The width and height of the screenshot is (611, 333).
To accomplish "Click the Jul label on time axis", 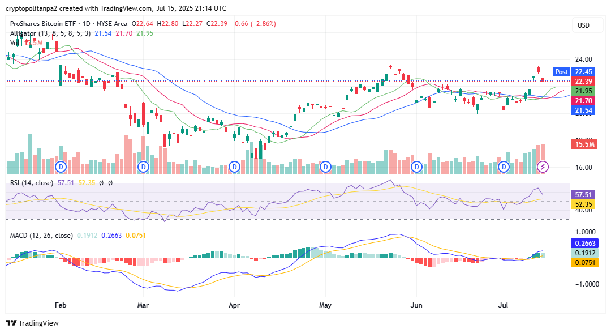I will pos(504,305).
